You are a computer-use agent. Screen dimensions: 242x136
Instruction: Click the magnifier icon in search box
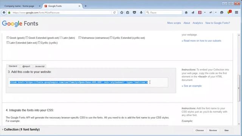[148, 12]
